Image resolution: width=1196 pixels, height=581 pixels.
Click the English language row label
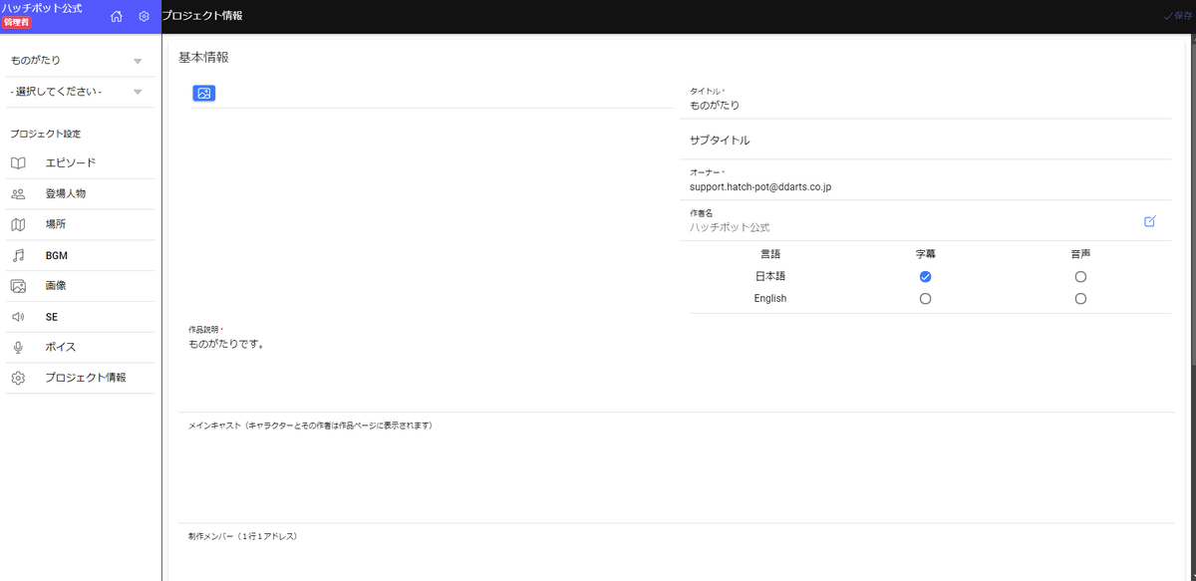click(x=770, y=298)
